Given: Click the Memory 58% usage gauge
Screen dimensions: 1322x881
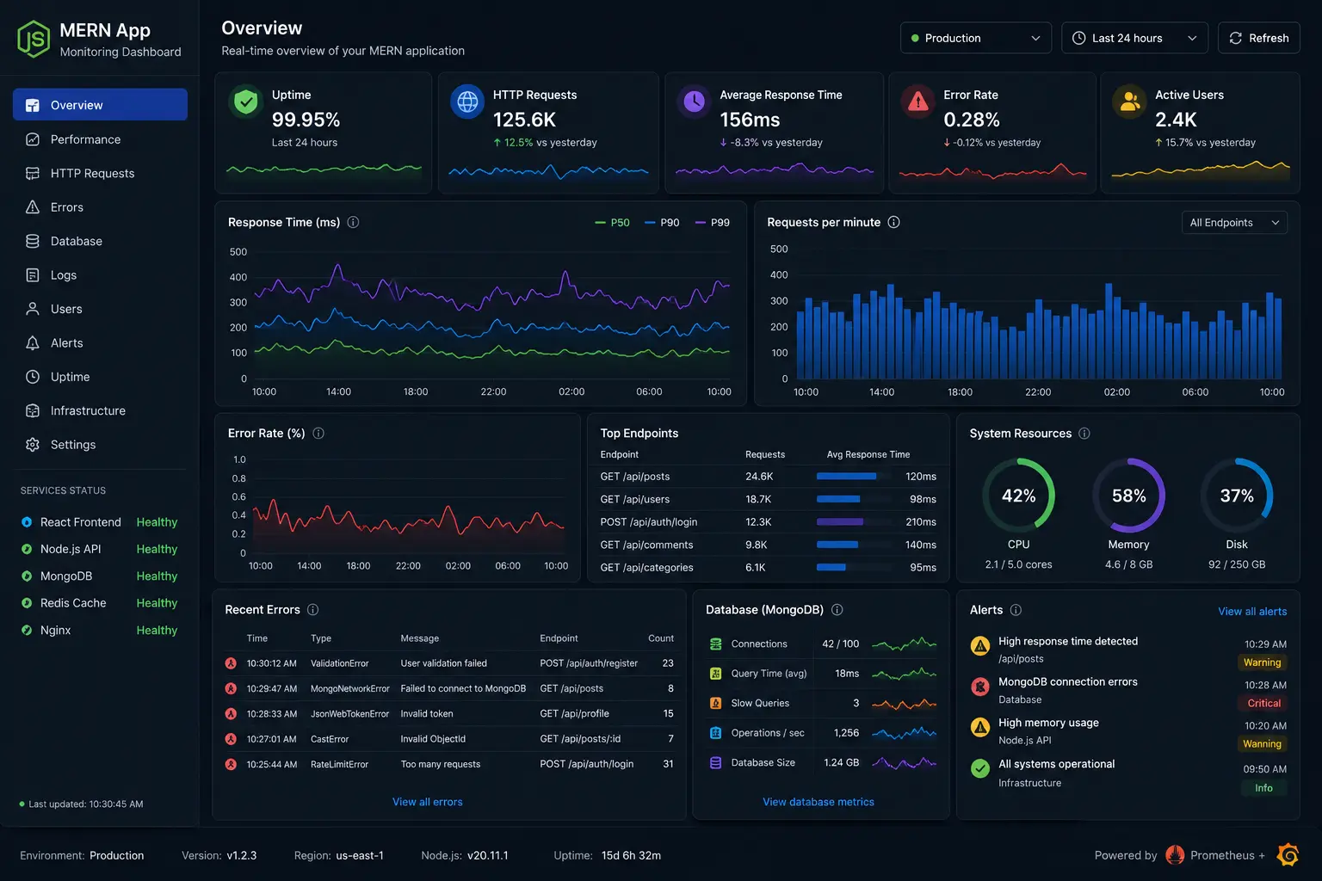Looking at the screenshot, I should point(1129,496).
